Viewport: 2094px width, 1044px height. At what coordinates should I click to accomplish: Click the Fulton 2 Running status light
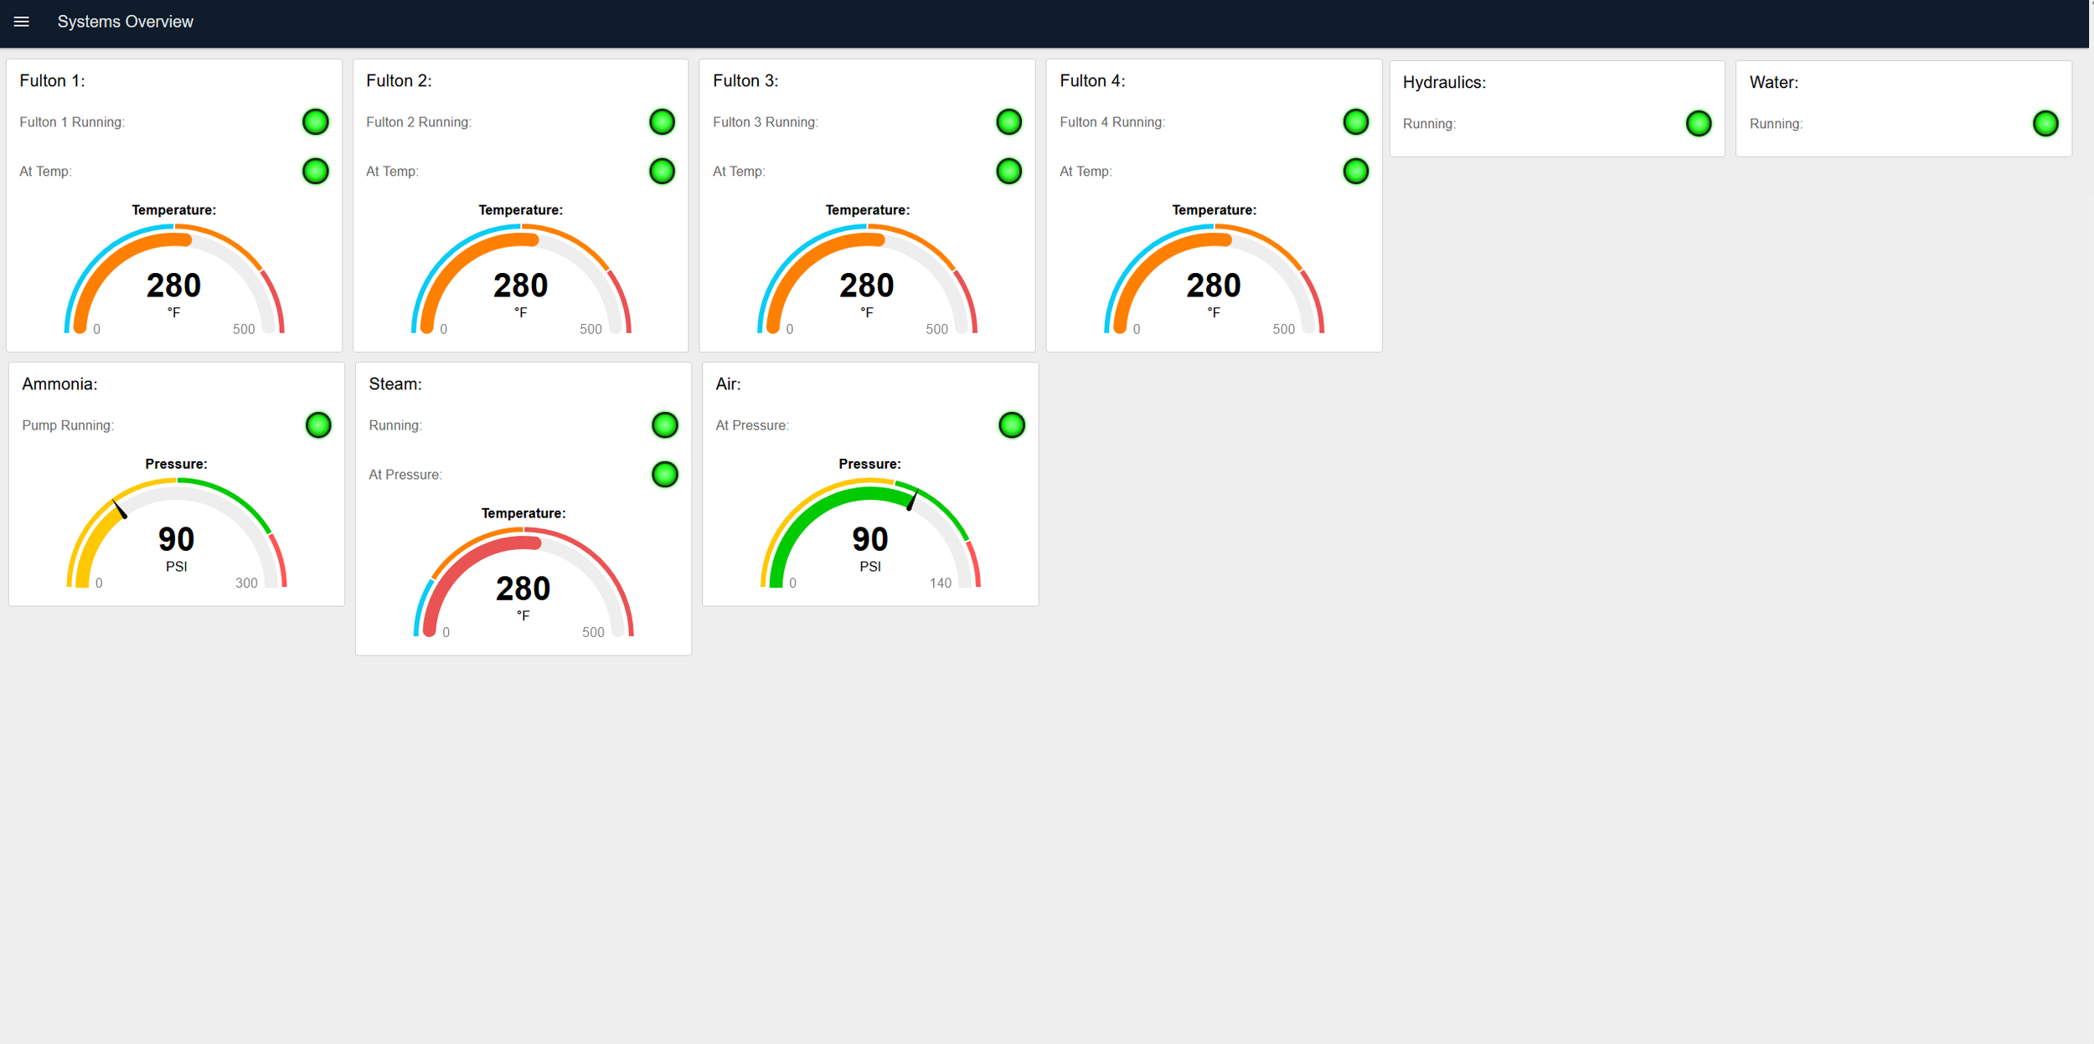point(663,122)
